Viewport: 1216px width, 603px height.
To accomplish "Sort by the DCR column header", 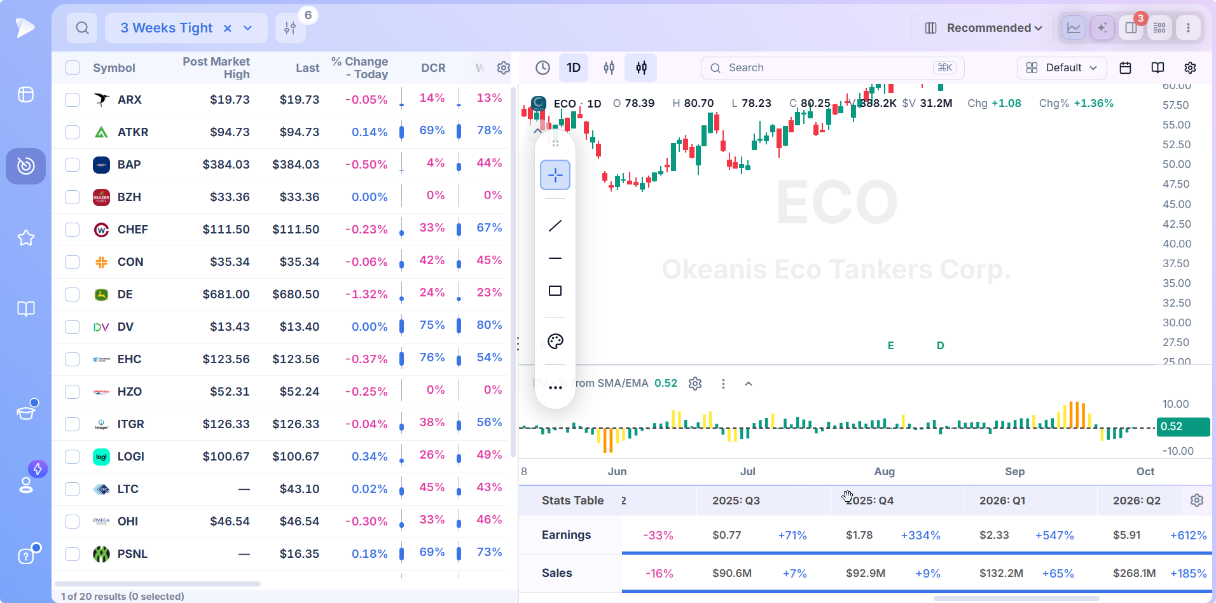I will (x=433, y=68).
